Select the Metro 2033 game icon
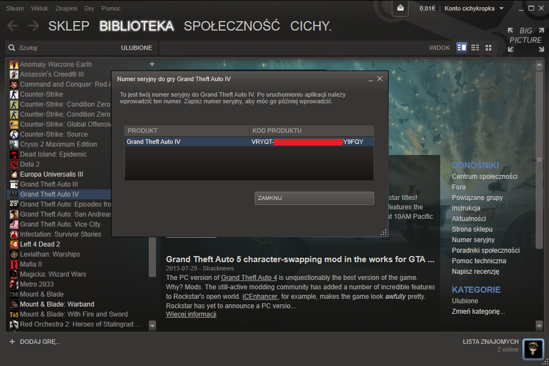 click(x=14, y=284)
